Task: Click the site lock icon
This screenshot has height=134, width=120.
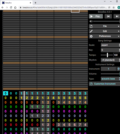Action: pyautogui.click(x=21, y=7)
